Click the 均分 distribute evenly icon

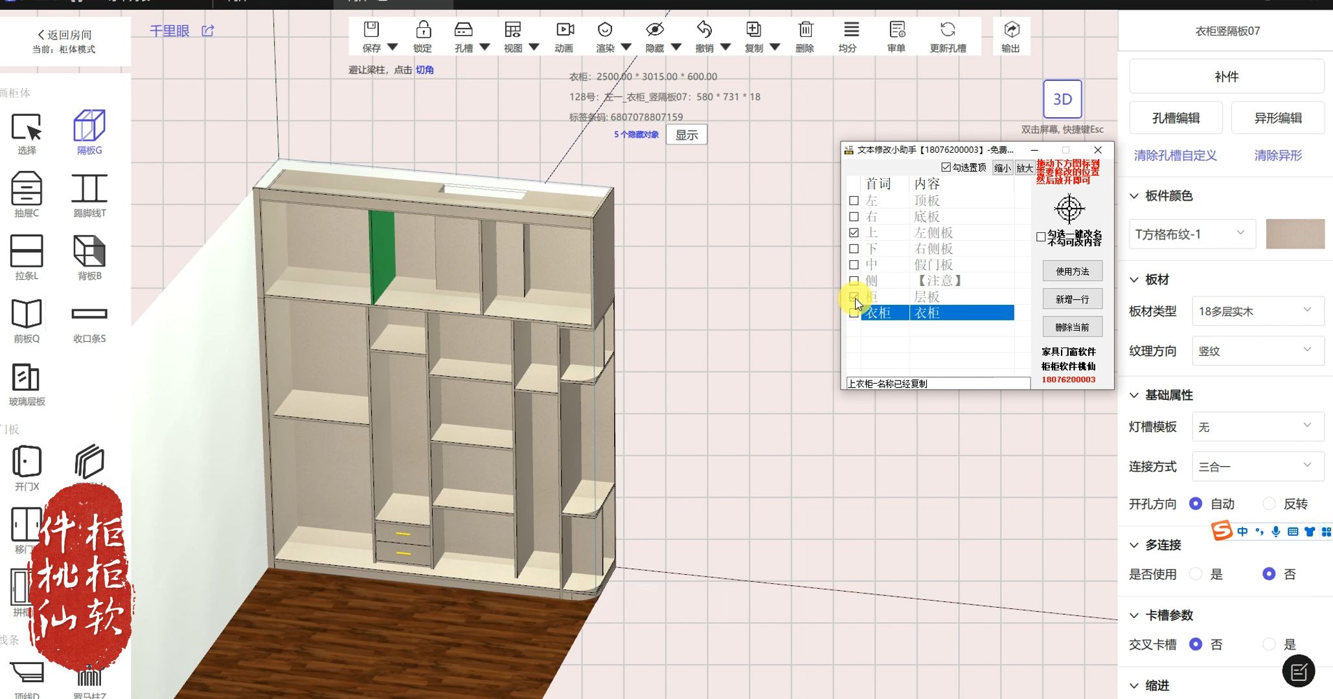pyautogui.click(x=851, y=30)
